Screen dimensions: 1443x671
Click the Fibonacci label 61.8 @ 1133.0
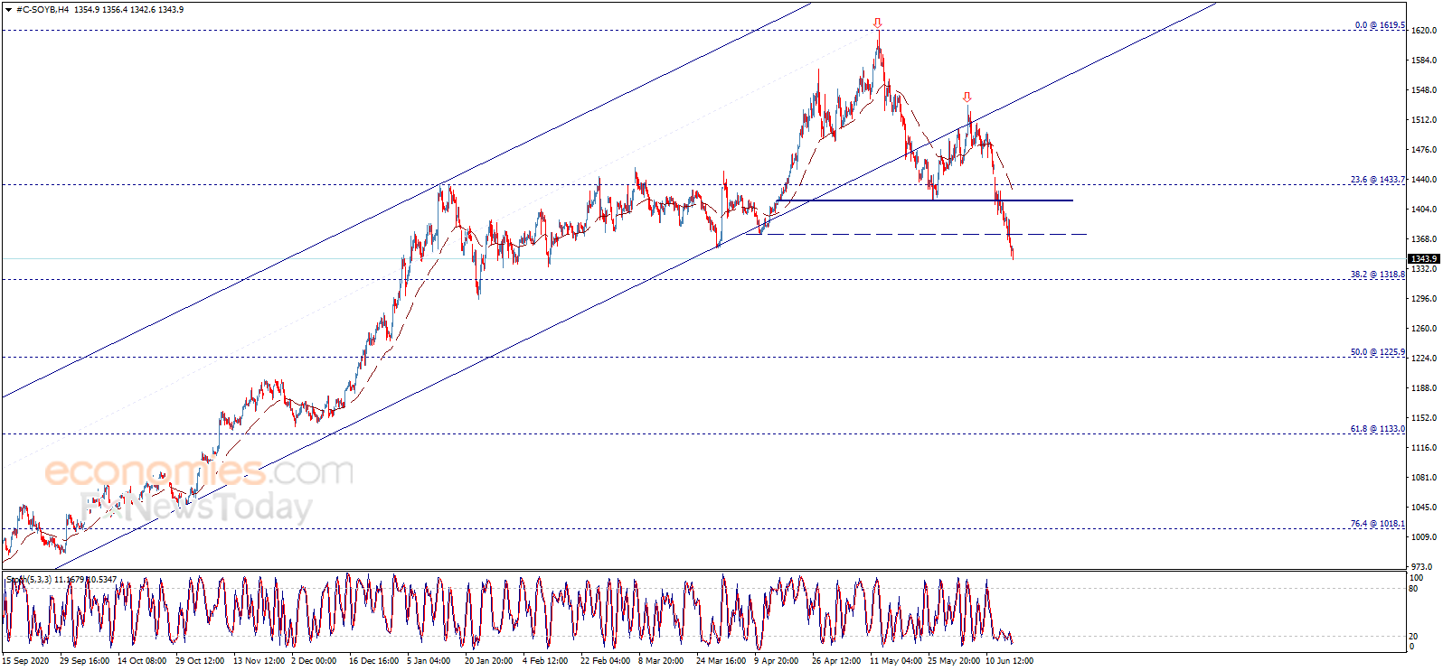(1378, 429)
